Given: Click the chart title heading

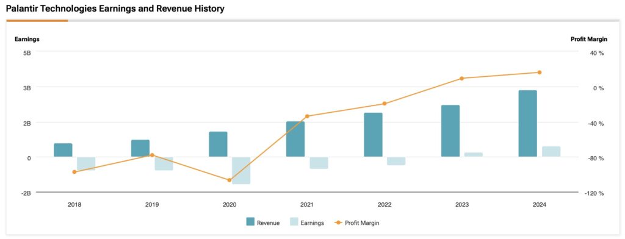Looking at the screenshot, I should [x=115, y=9].
